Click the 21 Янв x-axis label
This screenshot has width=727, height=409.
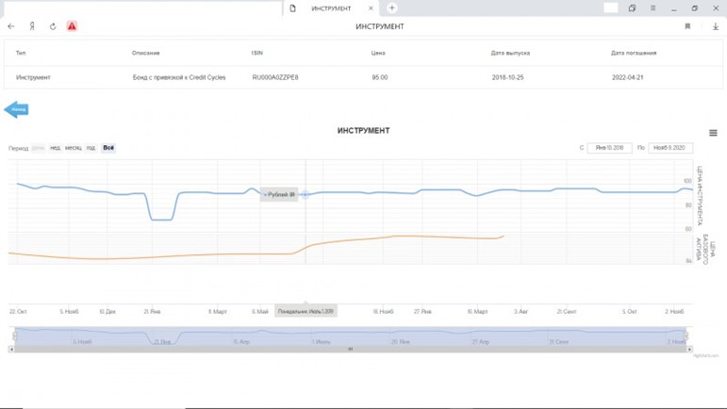point(152,311)
